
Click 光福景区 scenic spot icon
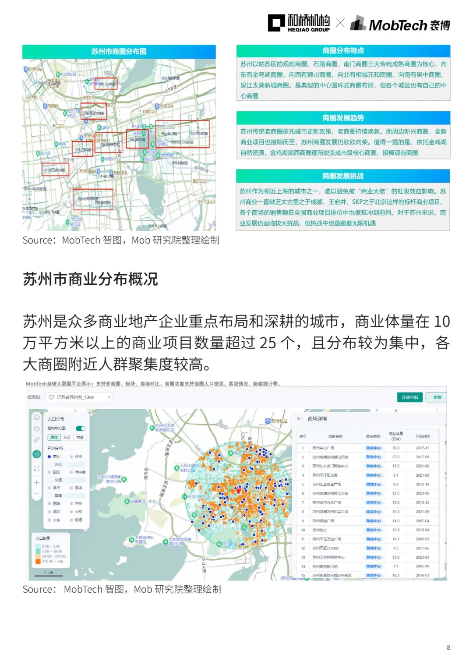point(127,501)
